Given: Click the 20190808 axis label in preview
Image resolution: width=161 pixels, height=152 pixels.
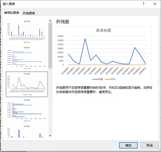Looking at the screenshot, I should pyautogui.click(x=104, y=71).
